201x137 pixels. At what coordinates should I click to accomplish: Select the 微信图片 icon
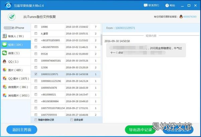click(4, 87)
